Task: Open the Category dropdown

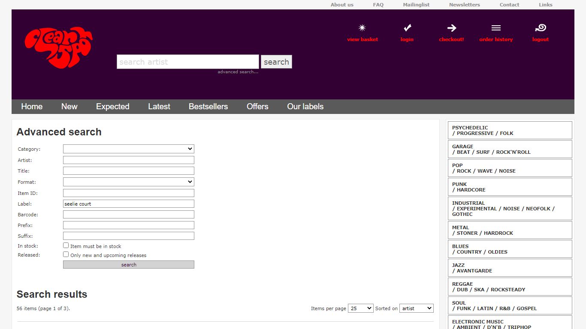Action: click(x=129, y=149)
